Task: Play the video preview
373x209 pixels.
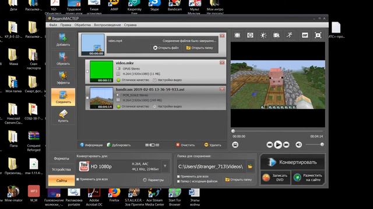Action: 277,145
